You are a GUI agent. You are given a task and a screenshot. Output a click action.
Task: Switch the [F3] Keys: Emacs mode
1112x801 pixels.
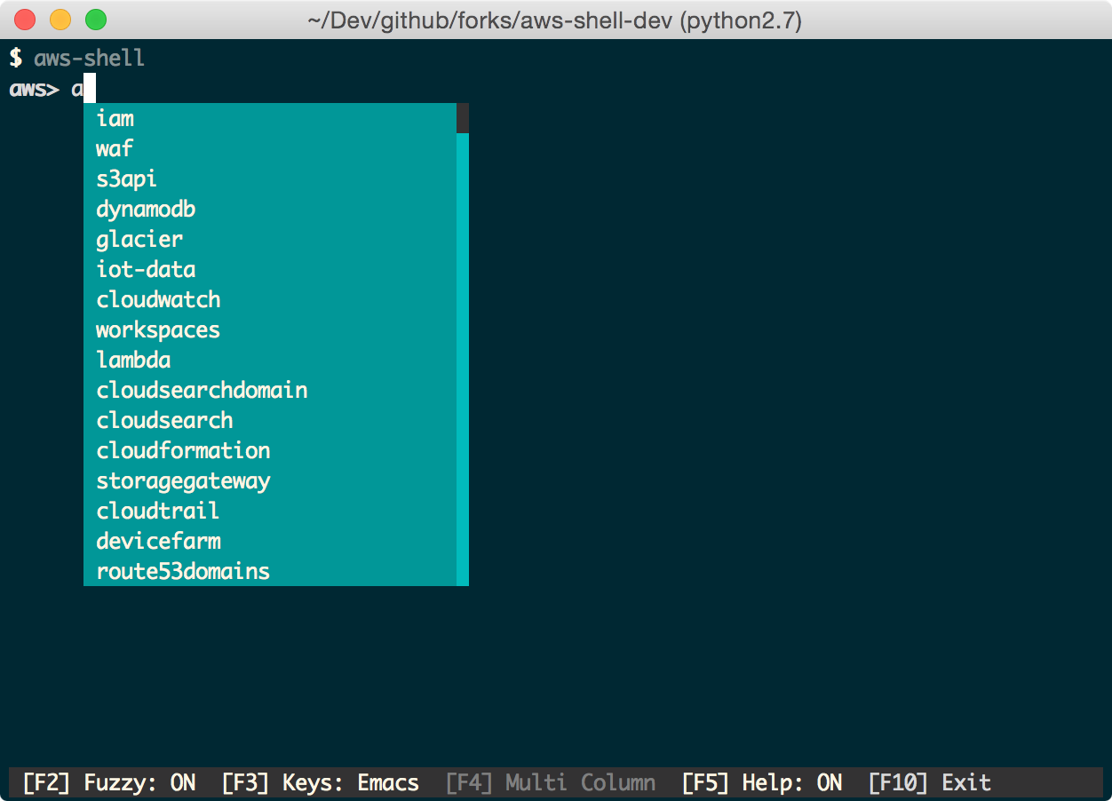coord(320,782)
